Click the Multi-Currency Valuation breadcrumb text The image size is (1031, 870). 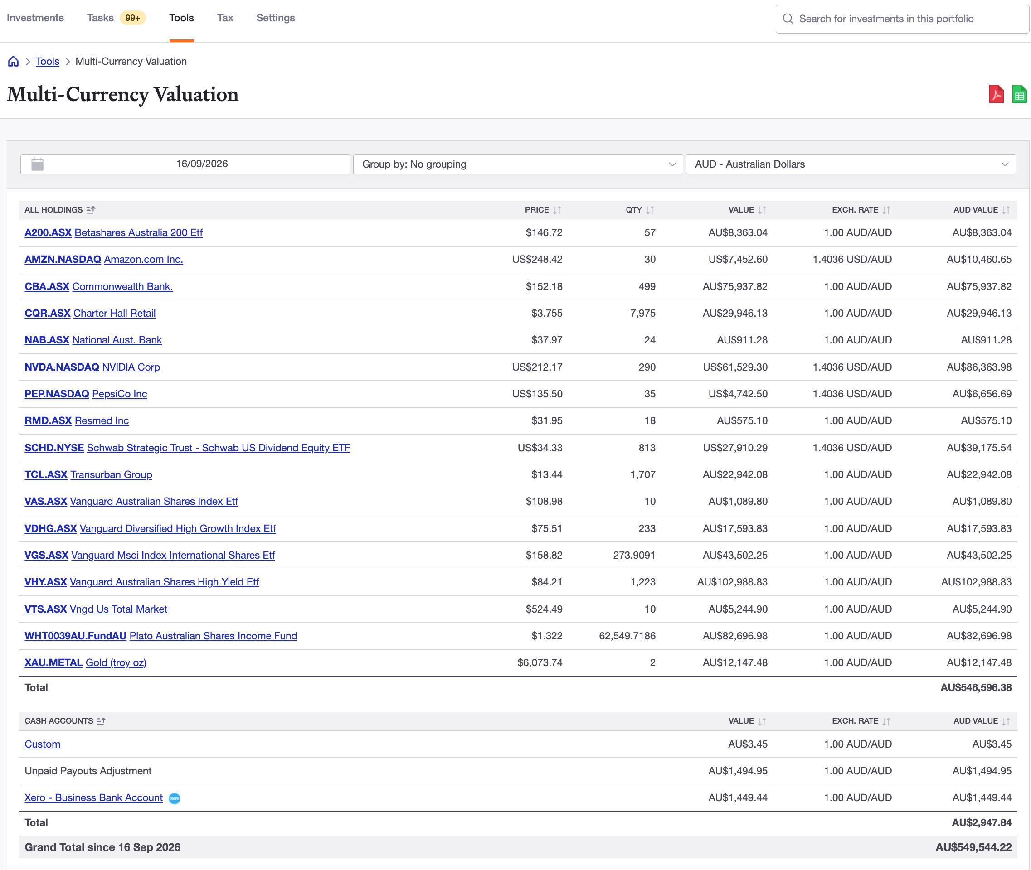(x=131, y=61)
